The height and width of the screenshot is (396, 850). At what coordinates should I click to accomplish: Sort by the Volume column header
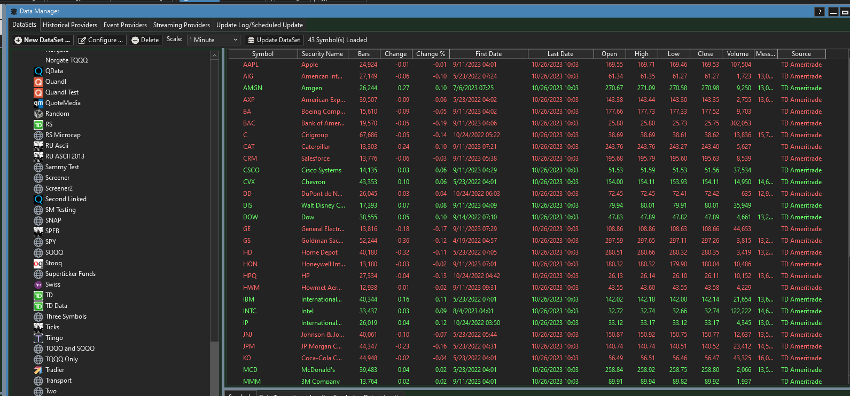[x=738, y=54]
